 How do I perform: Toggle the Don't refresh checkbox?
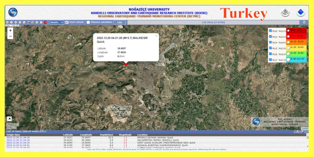point(67,22)
